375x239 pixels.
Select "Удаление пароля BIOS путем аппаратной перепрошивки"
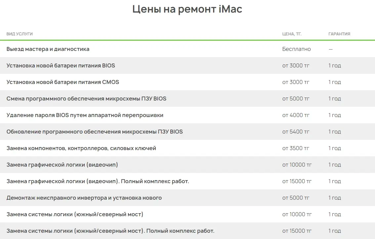click(x=85, y=115)
